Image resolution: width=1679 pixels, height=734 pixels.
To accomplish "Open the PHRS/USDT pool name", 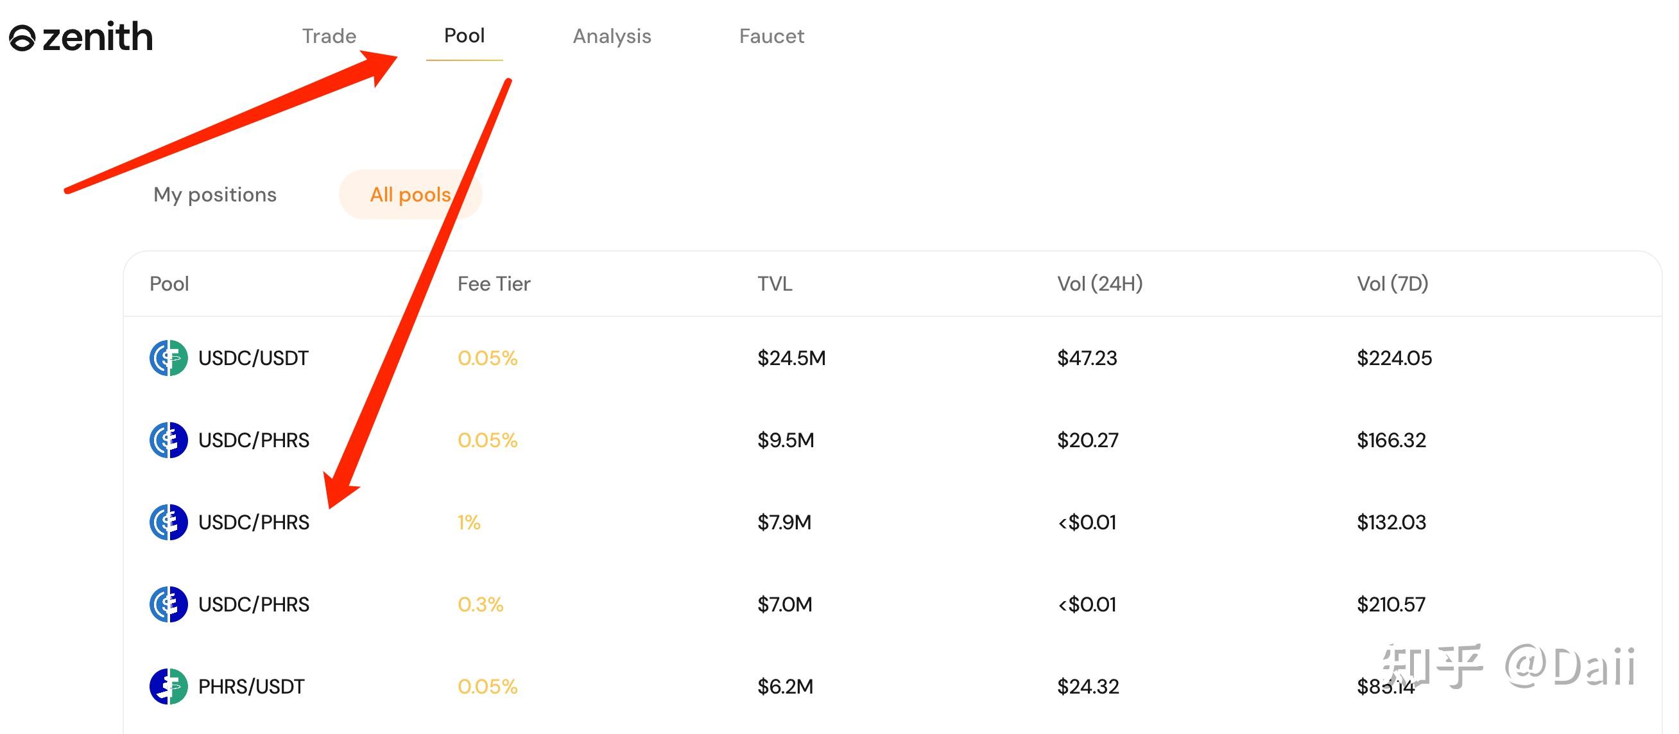I will (252, 687).
